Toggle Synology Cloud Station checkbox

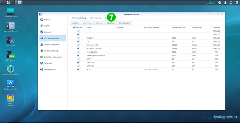(x=78, y=55)
